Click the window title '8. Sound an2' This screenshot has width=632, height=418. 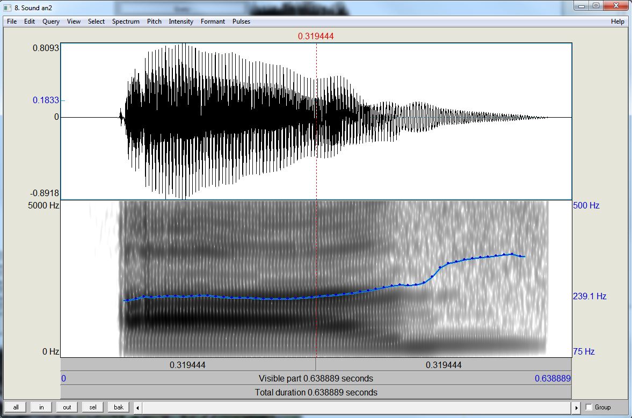(33, 8)
